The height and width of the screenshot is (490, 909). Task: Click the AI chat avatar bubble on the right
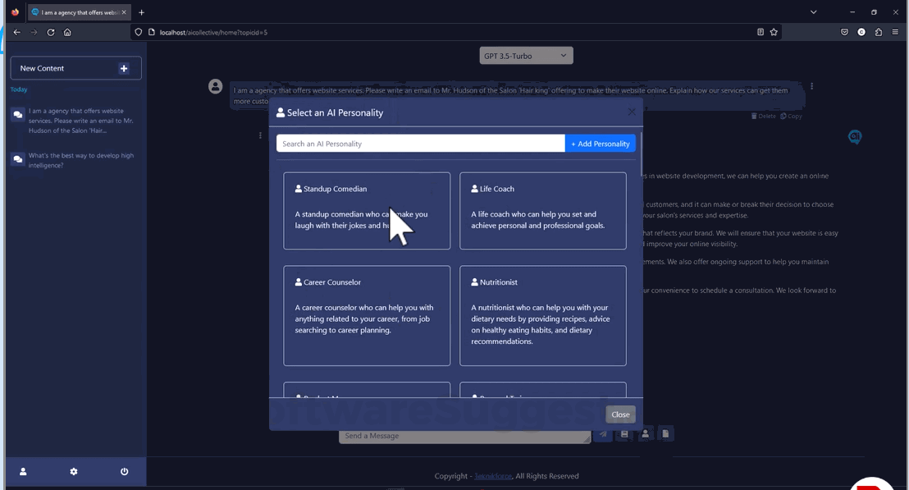click(x=855, y=137)
